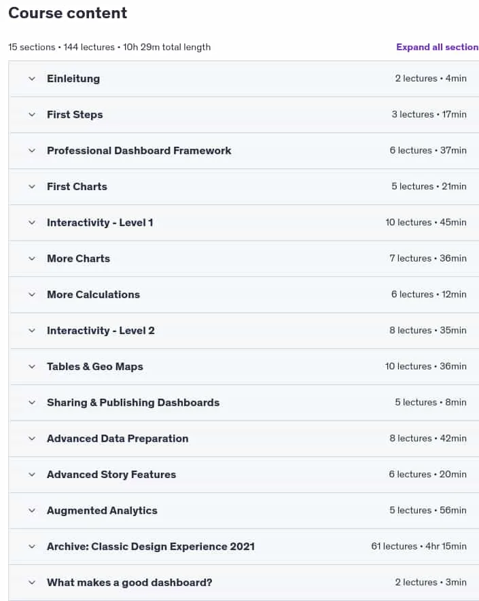This screenshot has height=601, width=479.
Task: Click 61 lectures • 4hr 15min label
Action: pos(419,546)
